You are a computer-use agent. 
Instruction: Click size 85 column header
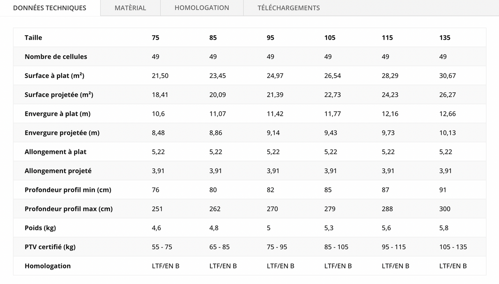[213, 38]
